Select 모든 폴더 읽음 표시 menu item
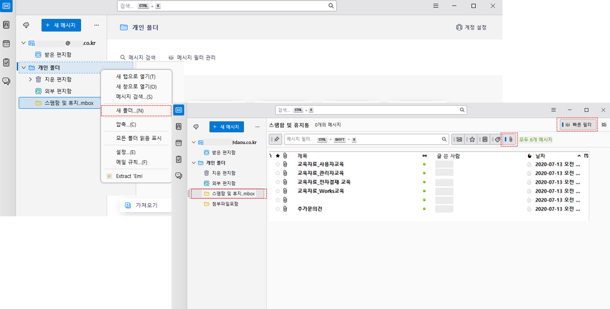Screen dimensions: 610x309 [x=139, y=138]
